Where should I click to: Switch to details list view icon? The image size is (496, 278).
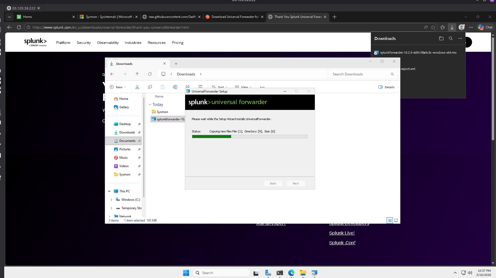(390, 220)
